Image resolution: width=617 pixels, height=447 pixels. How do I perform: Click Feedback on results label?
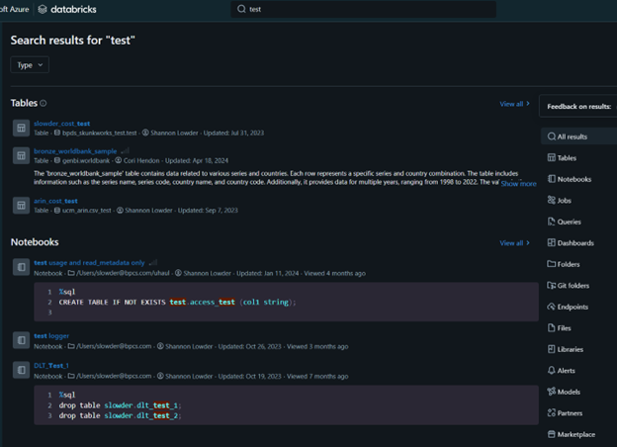pos(579,106)
